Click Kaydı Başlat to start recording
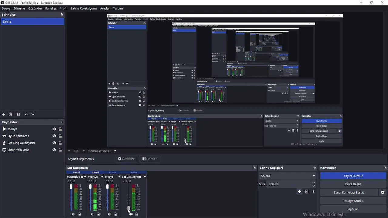Screen dimensions: 388x218 pos(353,184)
